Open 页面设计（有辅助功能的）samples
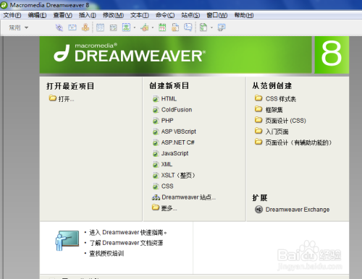The image size is (362, 279). click(x=298, y=142)
